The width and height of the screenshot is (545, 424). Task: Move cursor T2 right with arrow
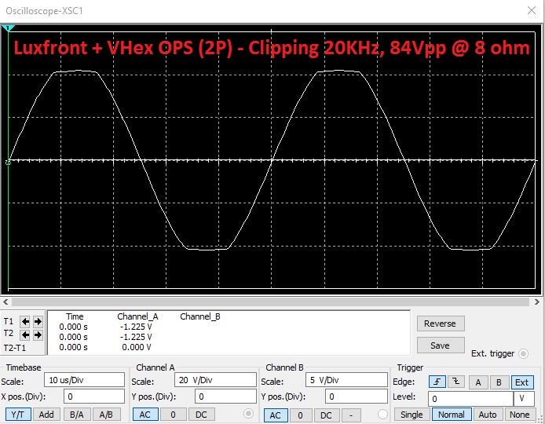pyautogui.click(x=38, y=334)
